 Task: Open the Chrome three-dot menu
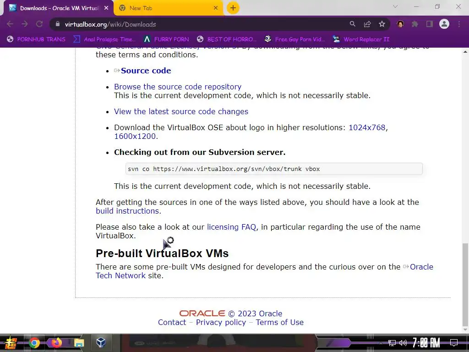(459, 24)
